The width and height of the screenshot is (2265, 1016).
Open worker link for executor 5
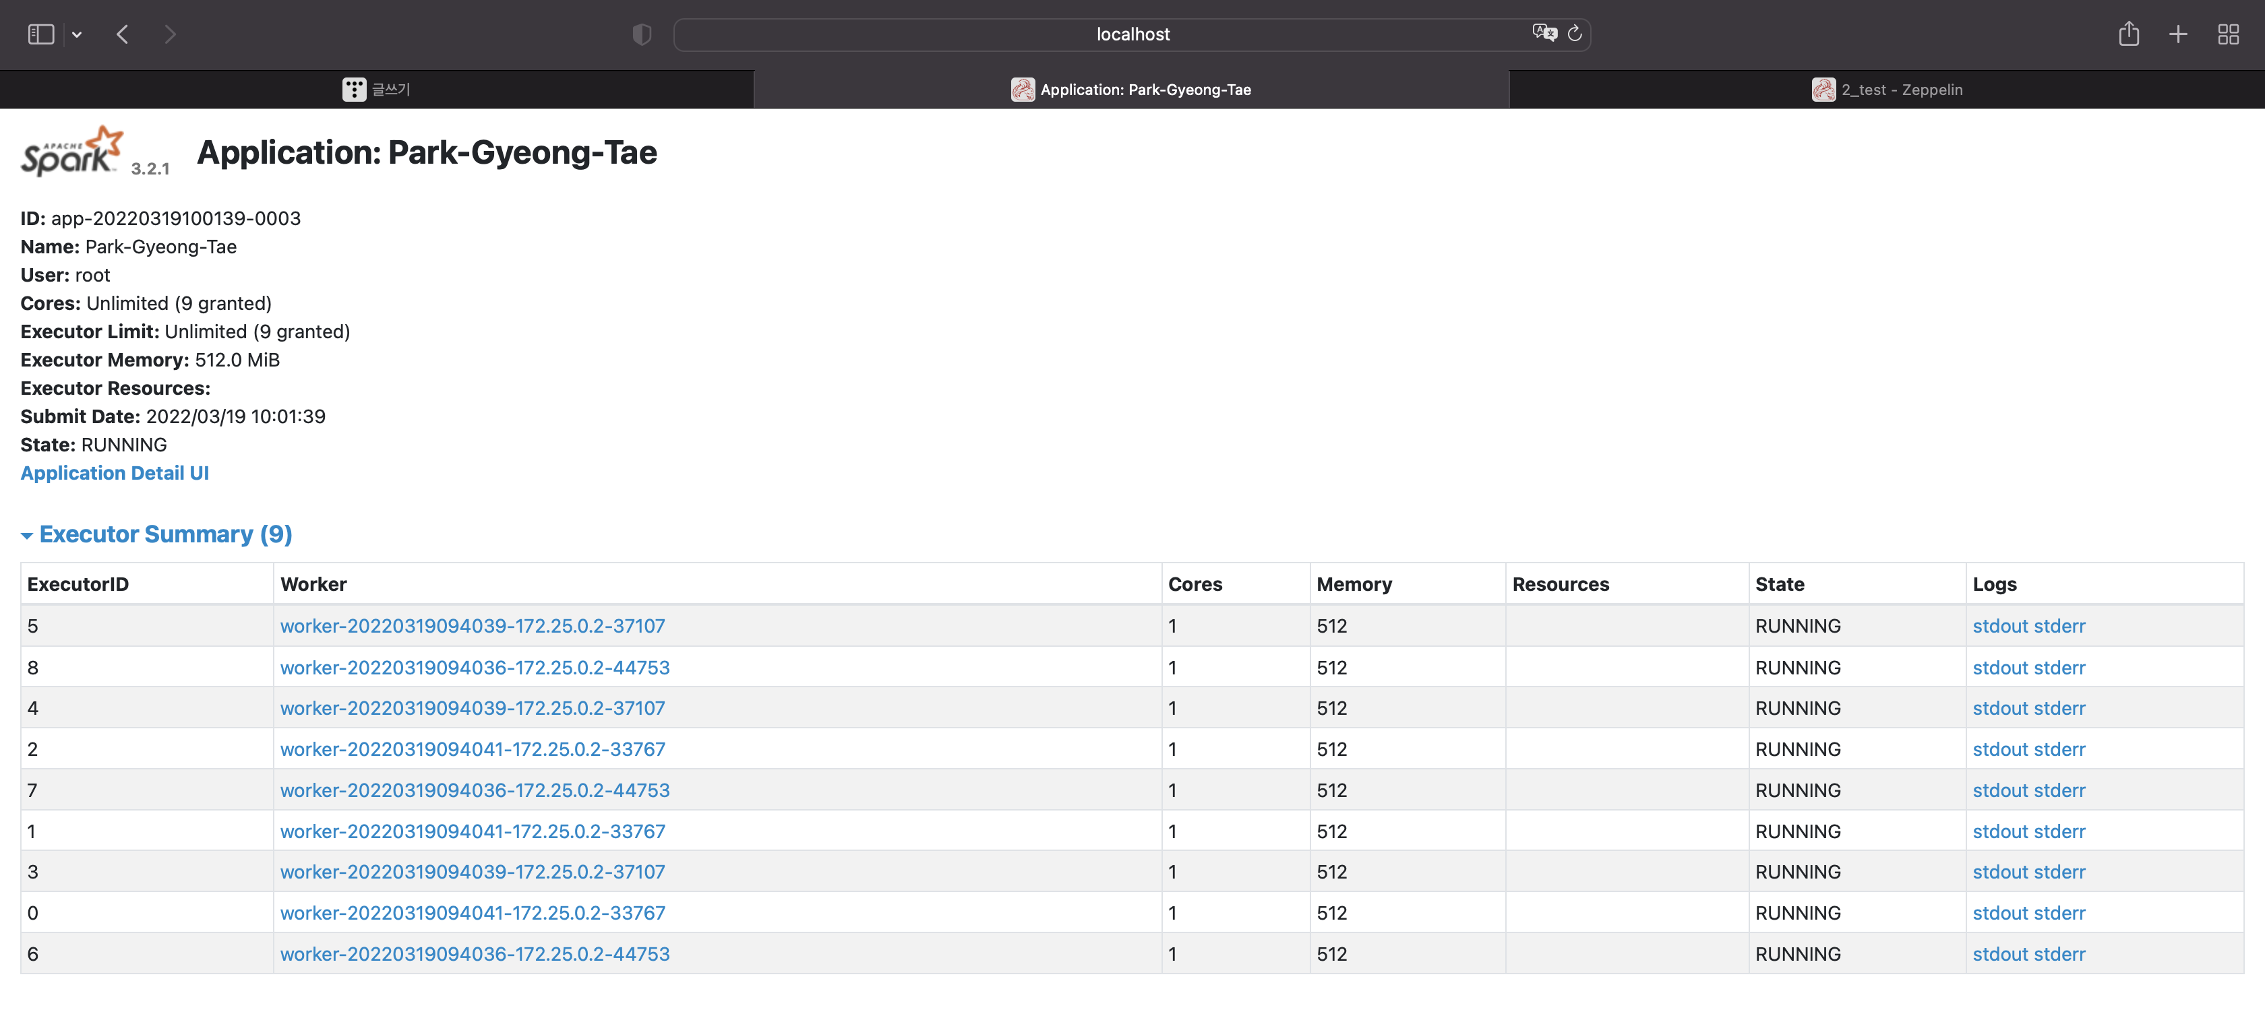(x=472, y=626)
